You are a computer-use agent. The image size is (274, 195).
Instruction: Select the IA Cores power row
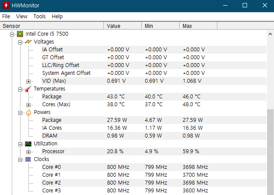click(x=154, y=128)
